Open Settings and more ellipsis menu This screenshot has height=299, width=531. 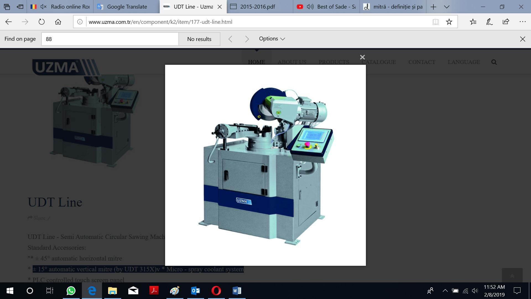pyautogui.click(x=522, y=22)
